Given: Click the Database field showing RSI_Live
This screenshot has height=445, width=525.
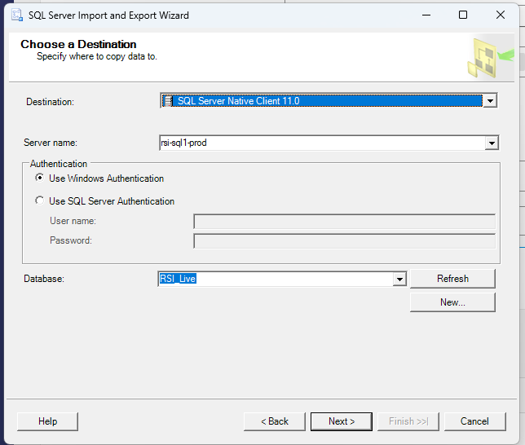Looking at the screenshot, I should pos(276,279).
